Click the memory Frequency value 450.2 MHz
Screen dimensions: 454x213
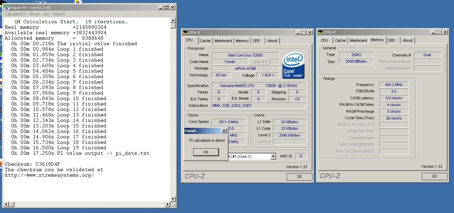click(394, 85)
